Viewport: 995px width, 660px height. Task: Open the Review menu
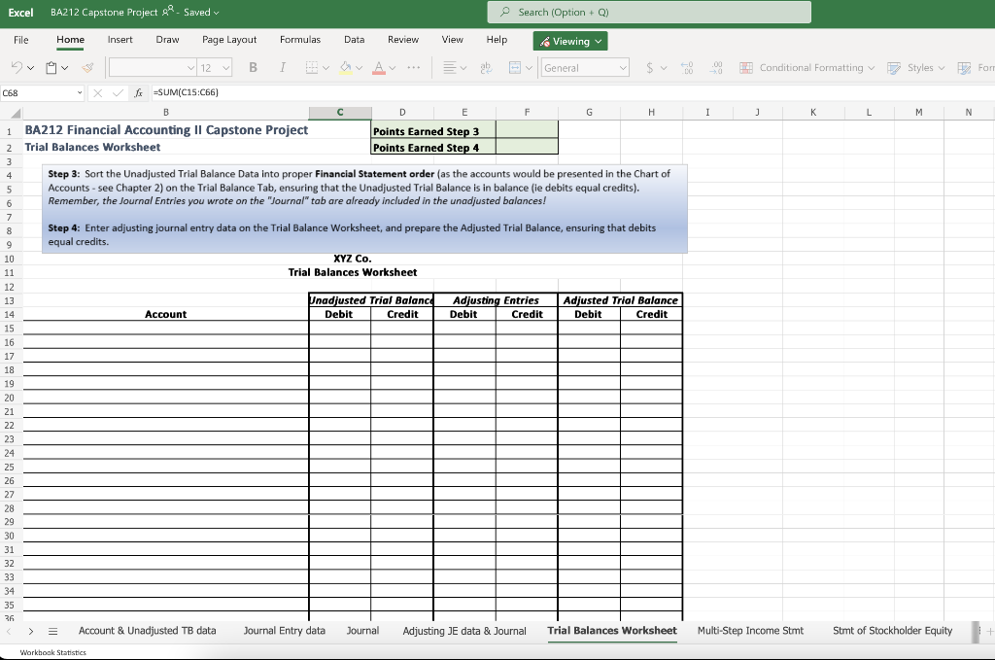coord(402,40)
